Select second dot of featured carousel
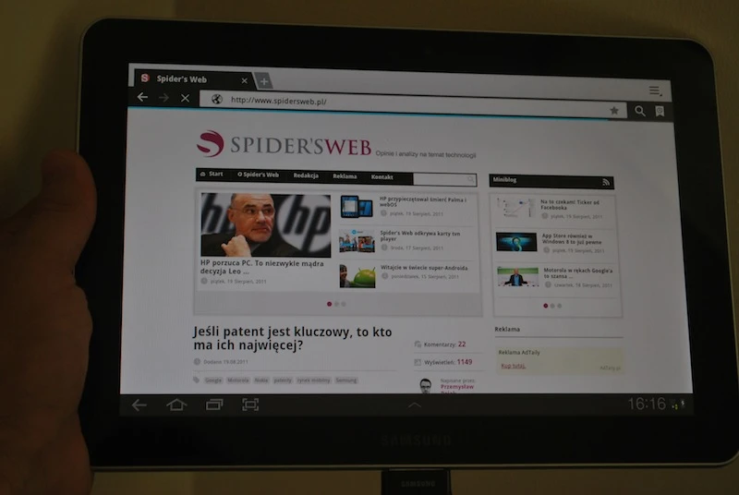The image size is (739, 495). pos(336,304)
